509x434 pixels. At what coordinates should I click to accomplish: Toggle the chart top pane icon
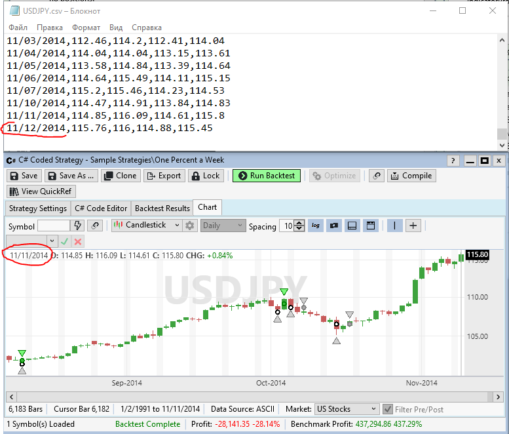pos(370,226)
